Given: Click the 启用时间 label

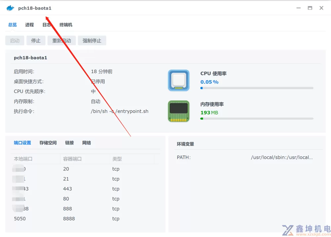Looking at the screenshot, I should (24, 72).
